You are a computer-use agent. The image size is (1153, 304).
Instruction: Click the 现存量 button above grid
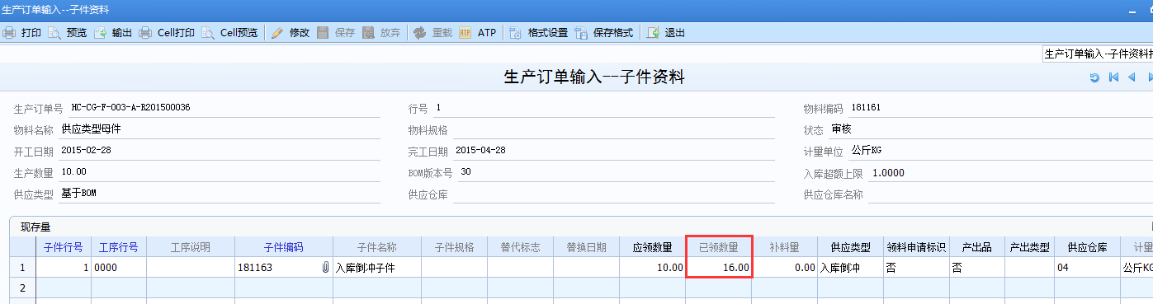[x=35, y=227]
